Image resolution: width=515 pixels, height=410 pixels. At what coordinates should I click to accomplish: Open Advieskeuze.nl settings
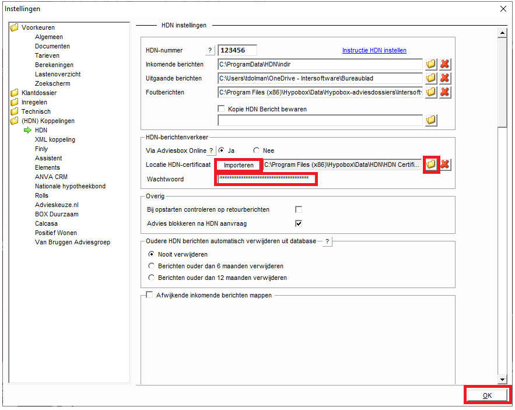[x=57, y=205]
